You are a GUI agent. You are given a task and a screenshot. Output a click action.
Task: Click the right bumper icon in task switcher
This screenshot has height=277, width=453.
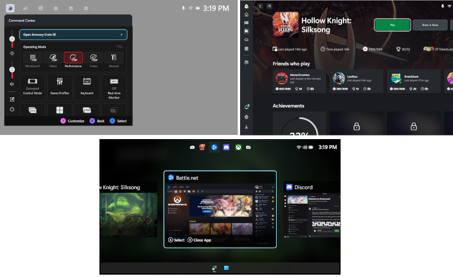[x=248, y=147]
